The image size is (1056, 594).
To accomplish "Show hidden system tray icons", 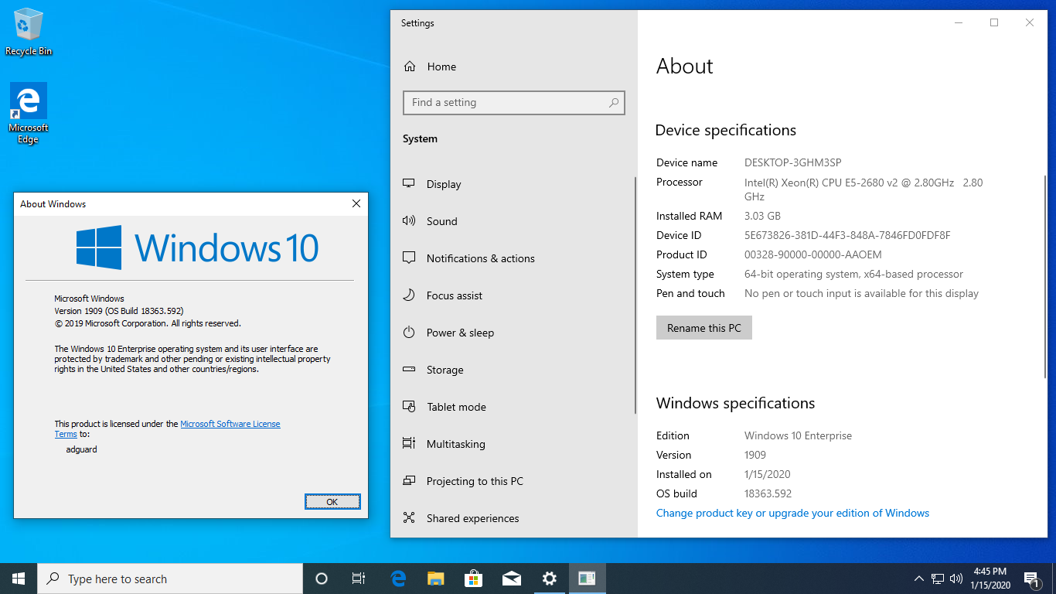I will (919, 579).
